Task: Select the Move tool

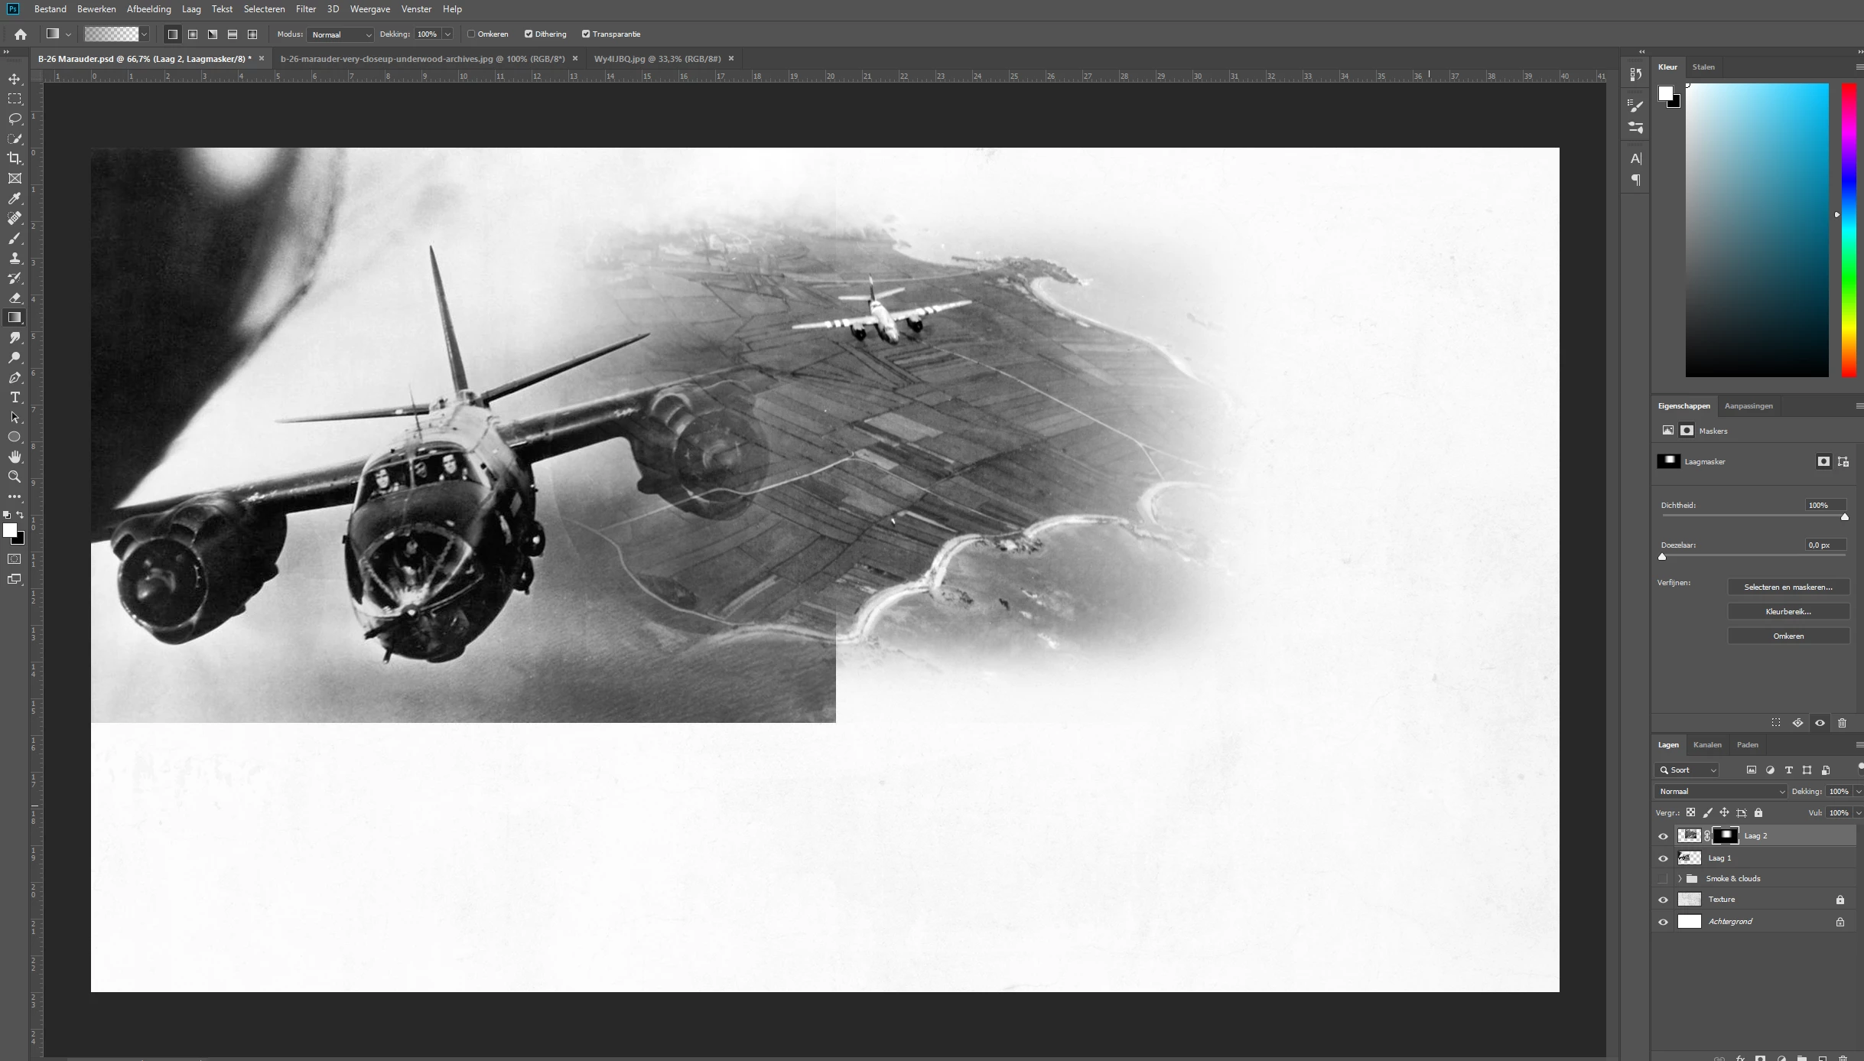Action: 15,79
